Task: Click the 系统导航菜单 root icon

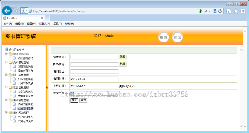Action: click(x=7, y=50)
